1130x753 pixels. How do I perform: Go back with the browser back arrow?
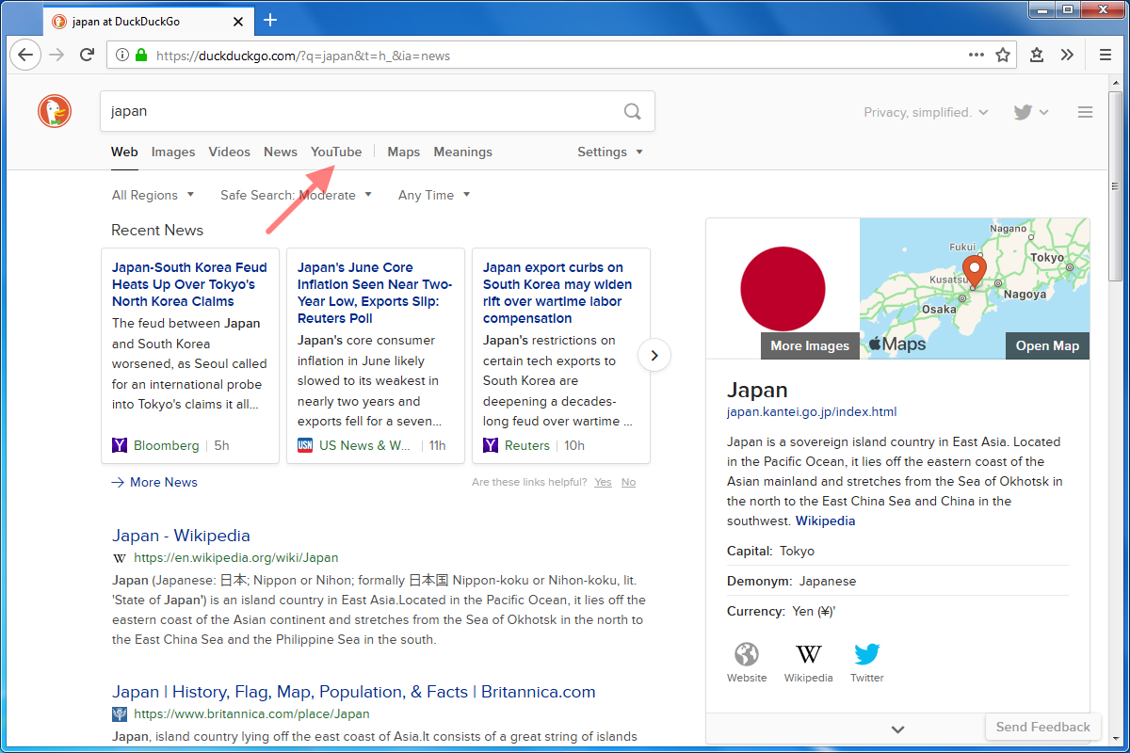click(24, 55)
